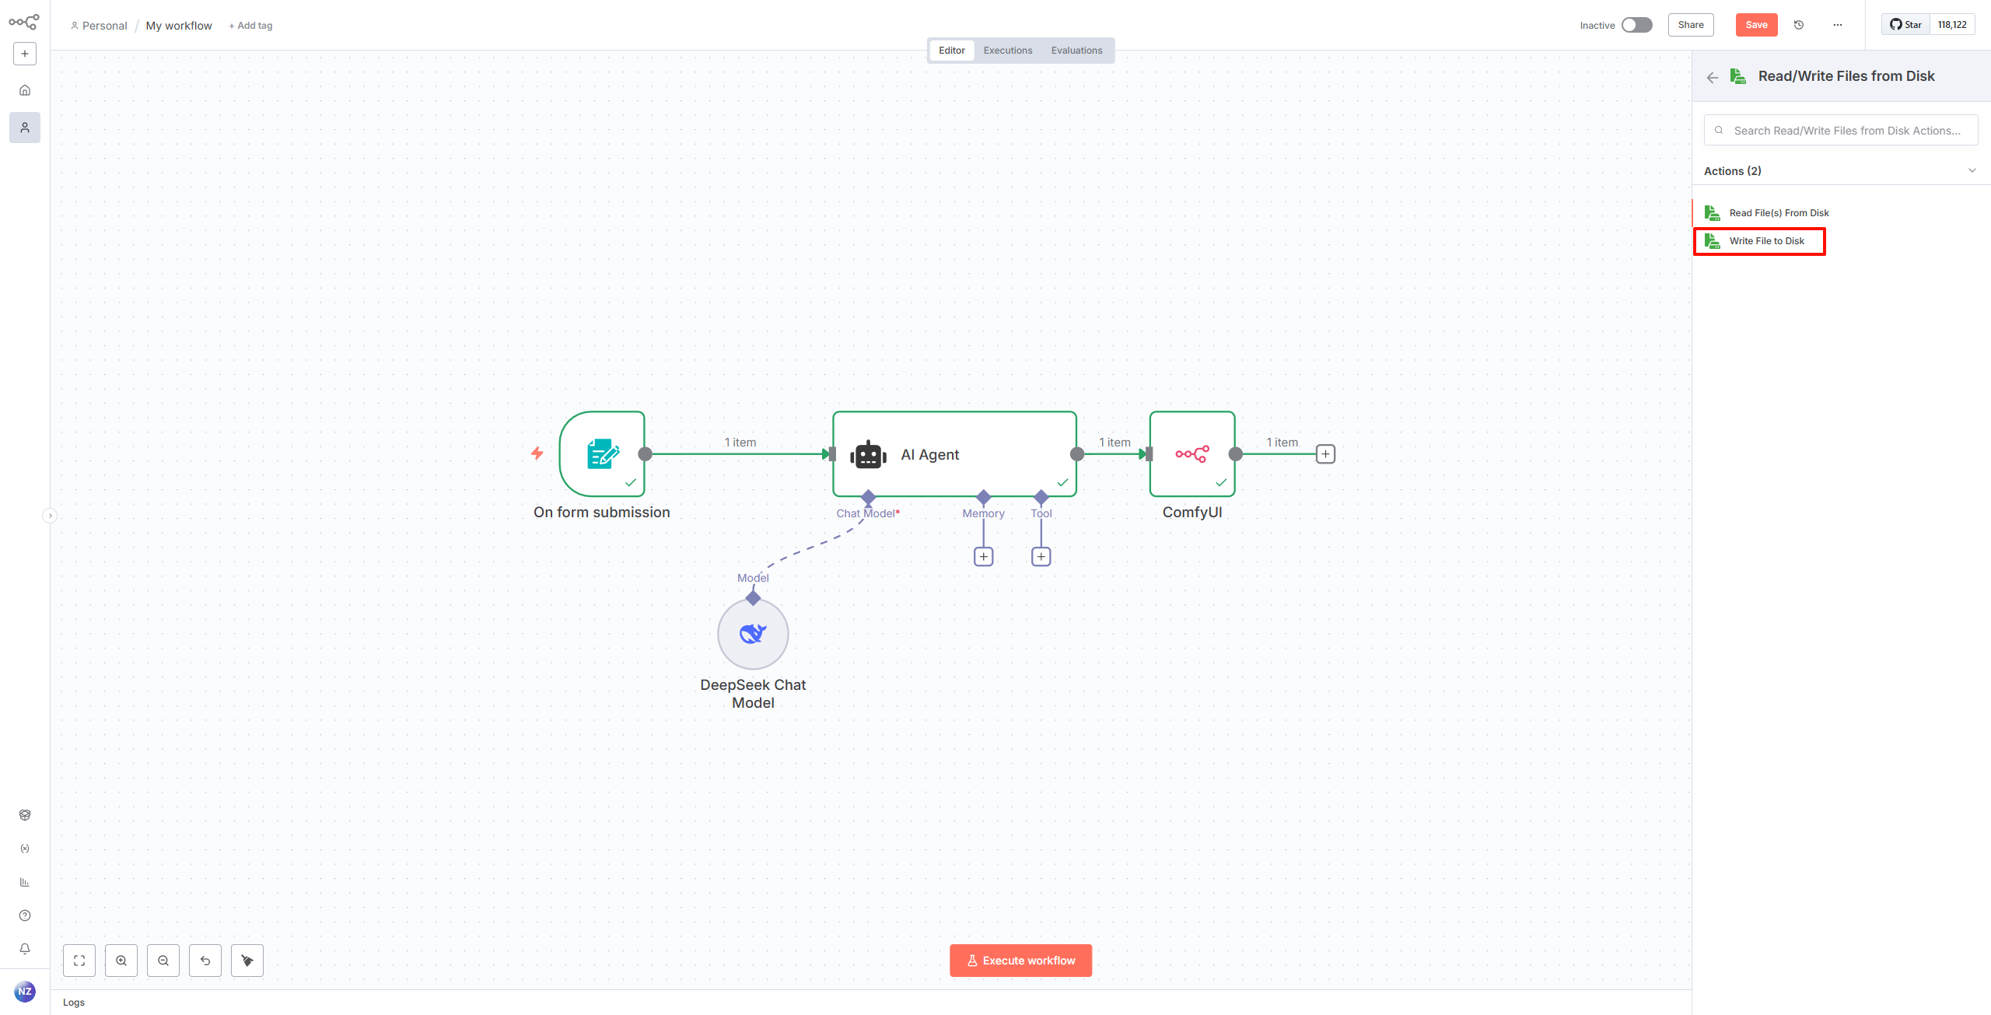Viewport: 1991px width, 1015px height.
Task: Click the Search Read/Write Files Actions field
Action: tap(1841, 131)
